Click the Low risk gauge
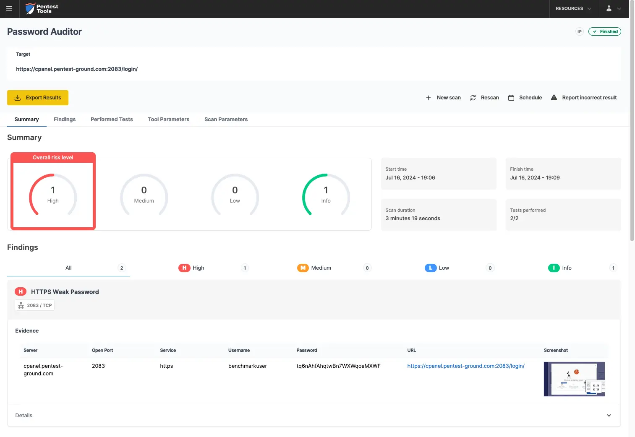The height and width of the screenshot is (437, 635). (x=235, y=195)
